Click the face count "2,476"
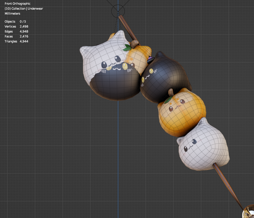The width and height of the screenshot is (254, 218). [24, 36]
